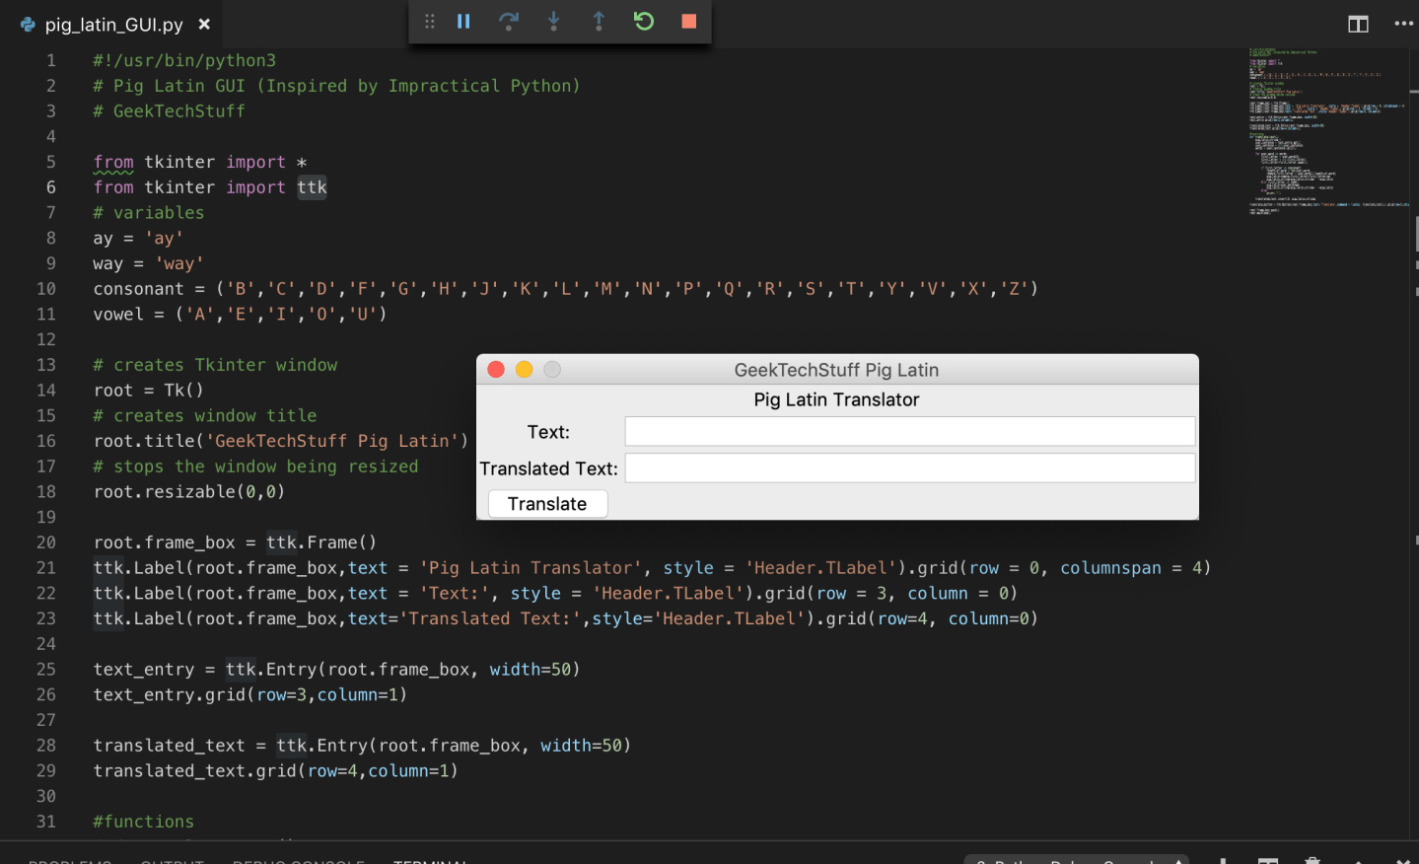Click the Step Out debug arrow

point(599,21)
